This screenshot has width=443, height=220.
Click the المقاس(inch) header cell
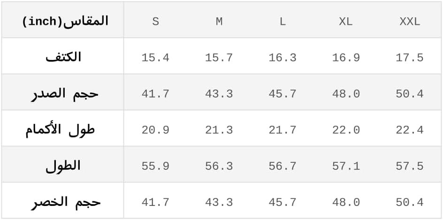pyautogui.click(x=65, y=21)
